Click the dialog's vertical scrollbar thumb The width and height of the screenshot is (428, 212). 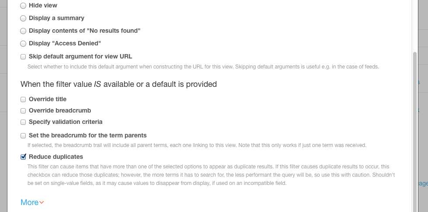(x=415, y=131)
